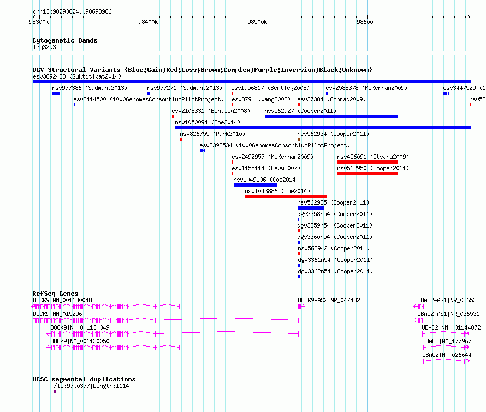
Task: Click the DOCK9-AS2|NR_047482 gene label
Action: pyautogui.click(x=329, y=300)
